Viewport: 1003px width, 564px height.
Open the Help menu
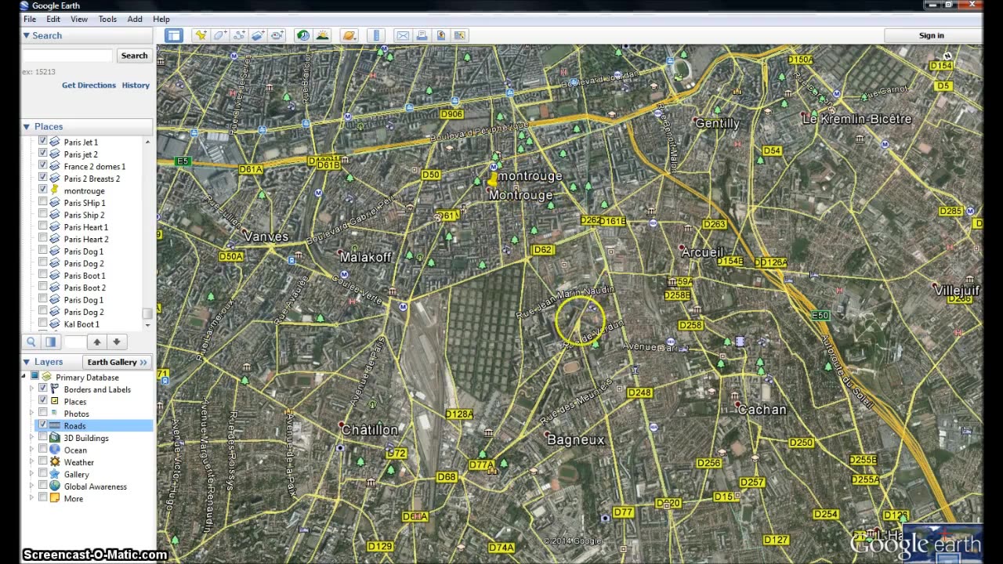click(x=161, y=19)
